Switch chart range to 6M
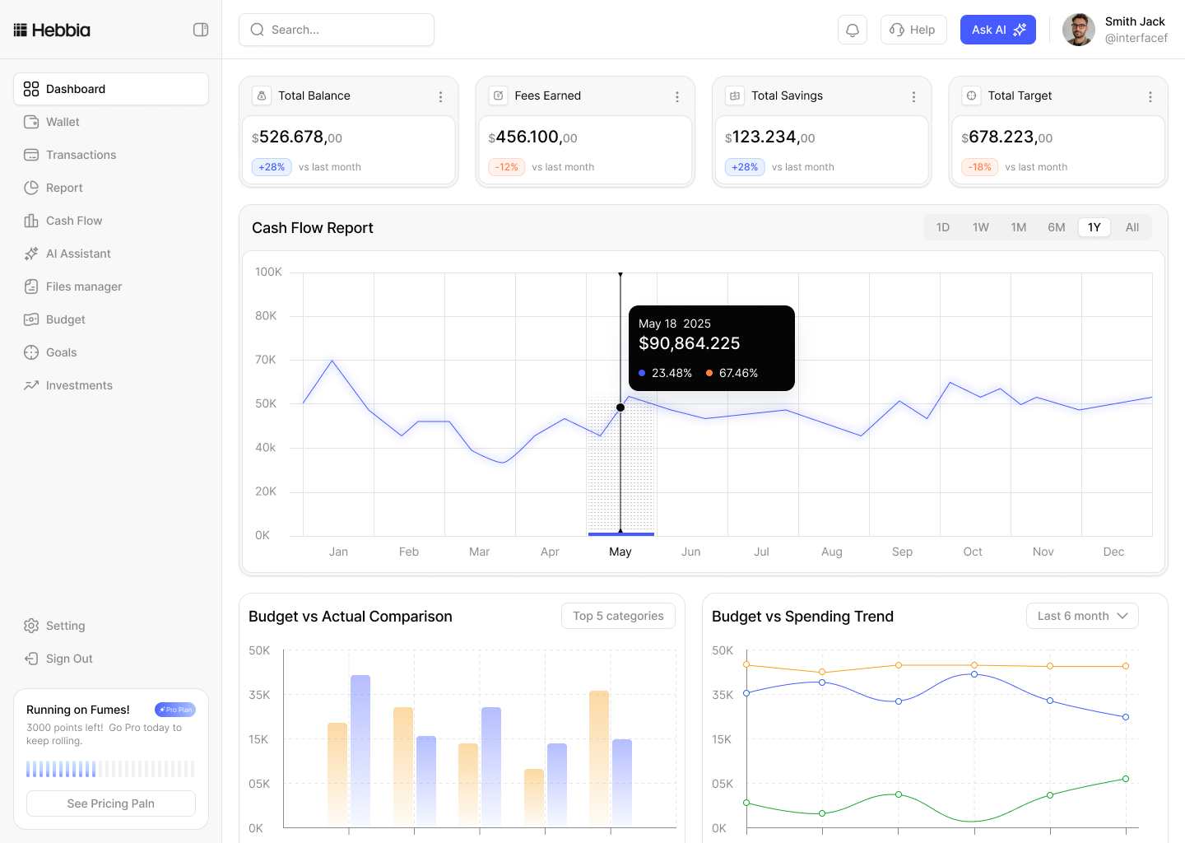Image resolution: width=1185 pixels, height=843 pixels. pos(1057,227)
